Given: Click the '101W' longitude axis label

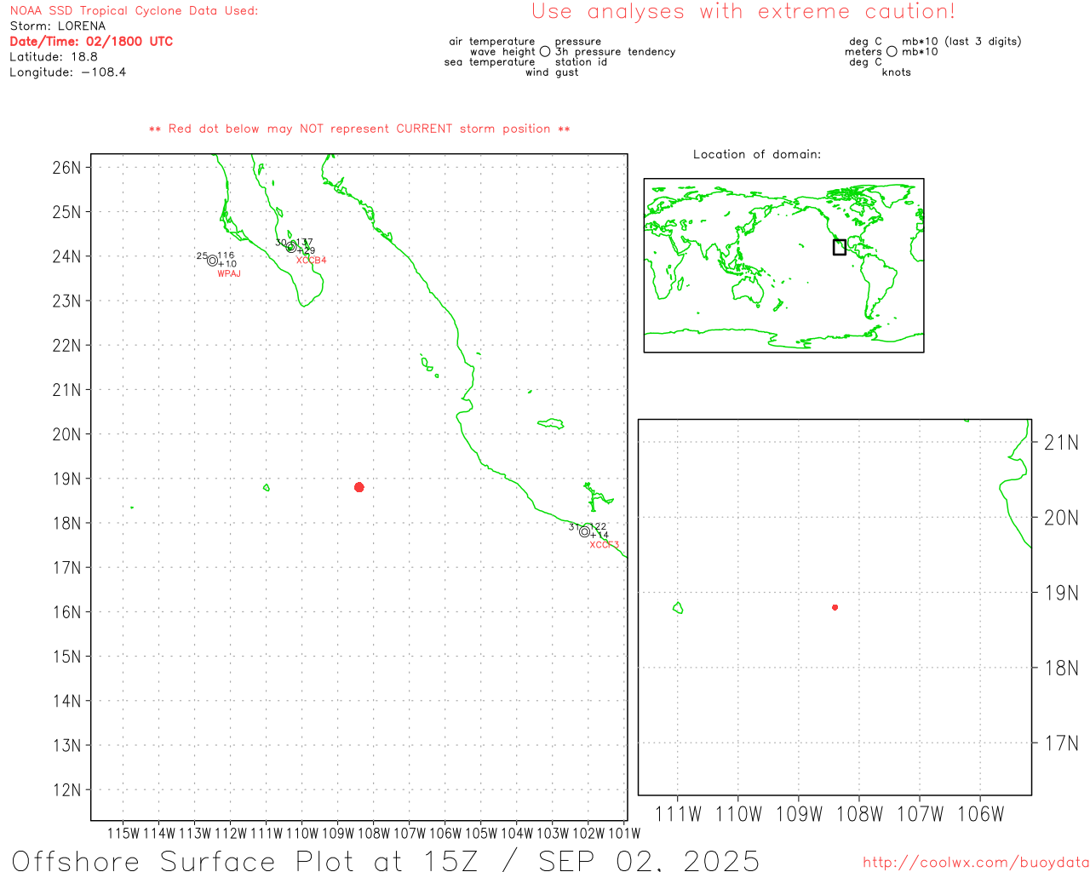Looking at the screenshot, I should [624, 833].
